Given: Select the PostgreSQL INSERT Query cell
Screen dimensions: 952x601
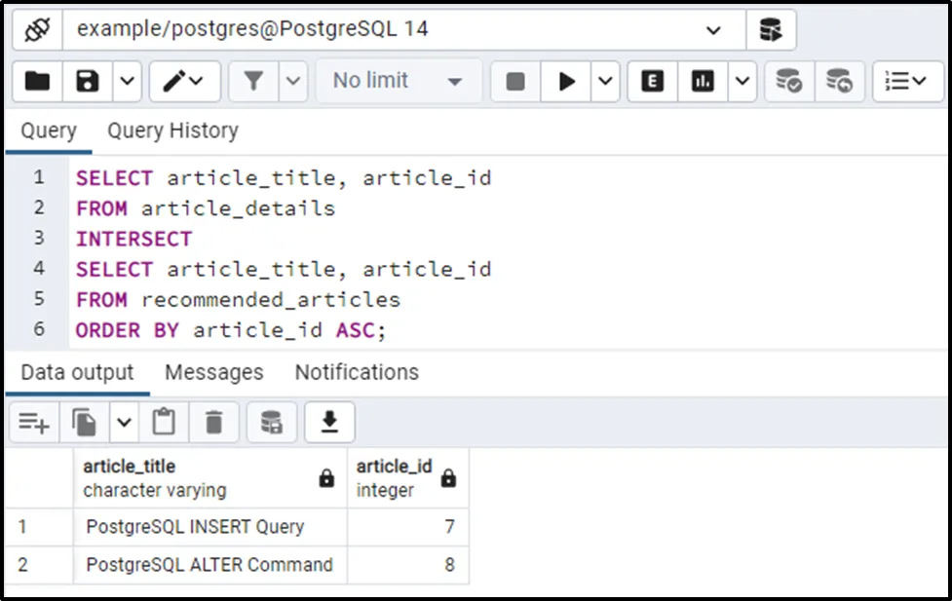Looking at the screenshot, I should coord(195,527).
